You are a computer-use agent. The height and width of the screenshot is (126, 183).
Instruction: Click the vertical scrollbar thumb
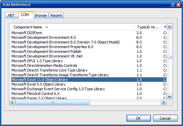170,57
